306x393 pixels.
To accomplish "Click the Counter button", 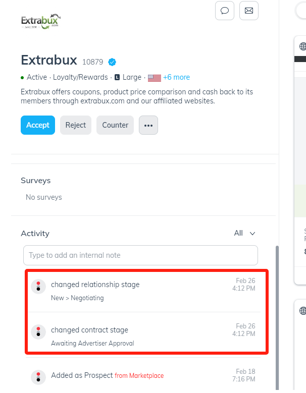I will pyautogui.click(x=115, y=125).
